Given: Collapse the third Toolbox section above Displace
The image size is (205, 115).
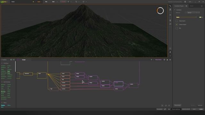Looking at the screenshot, I should point(2,103).
